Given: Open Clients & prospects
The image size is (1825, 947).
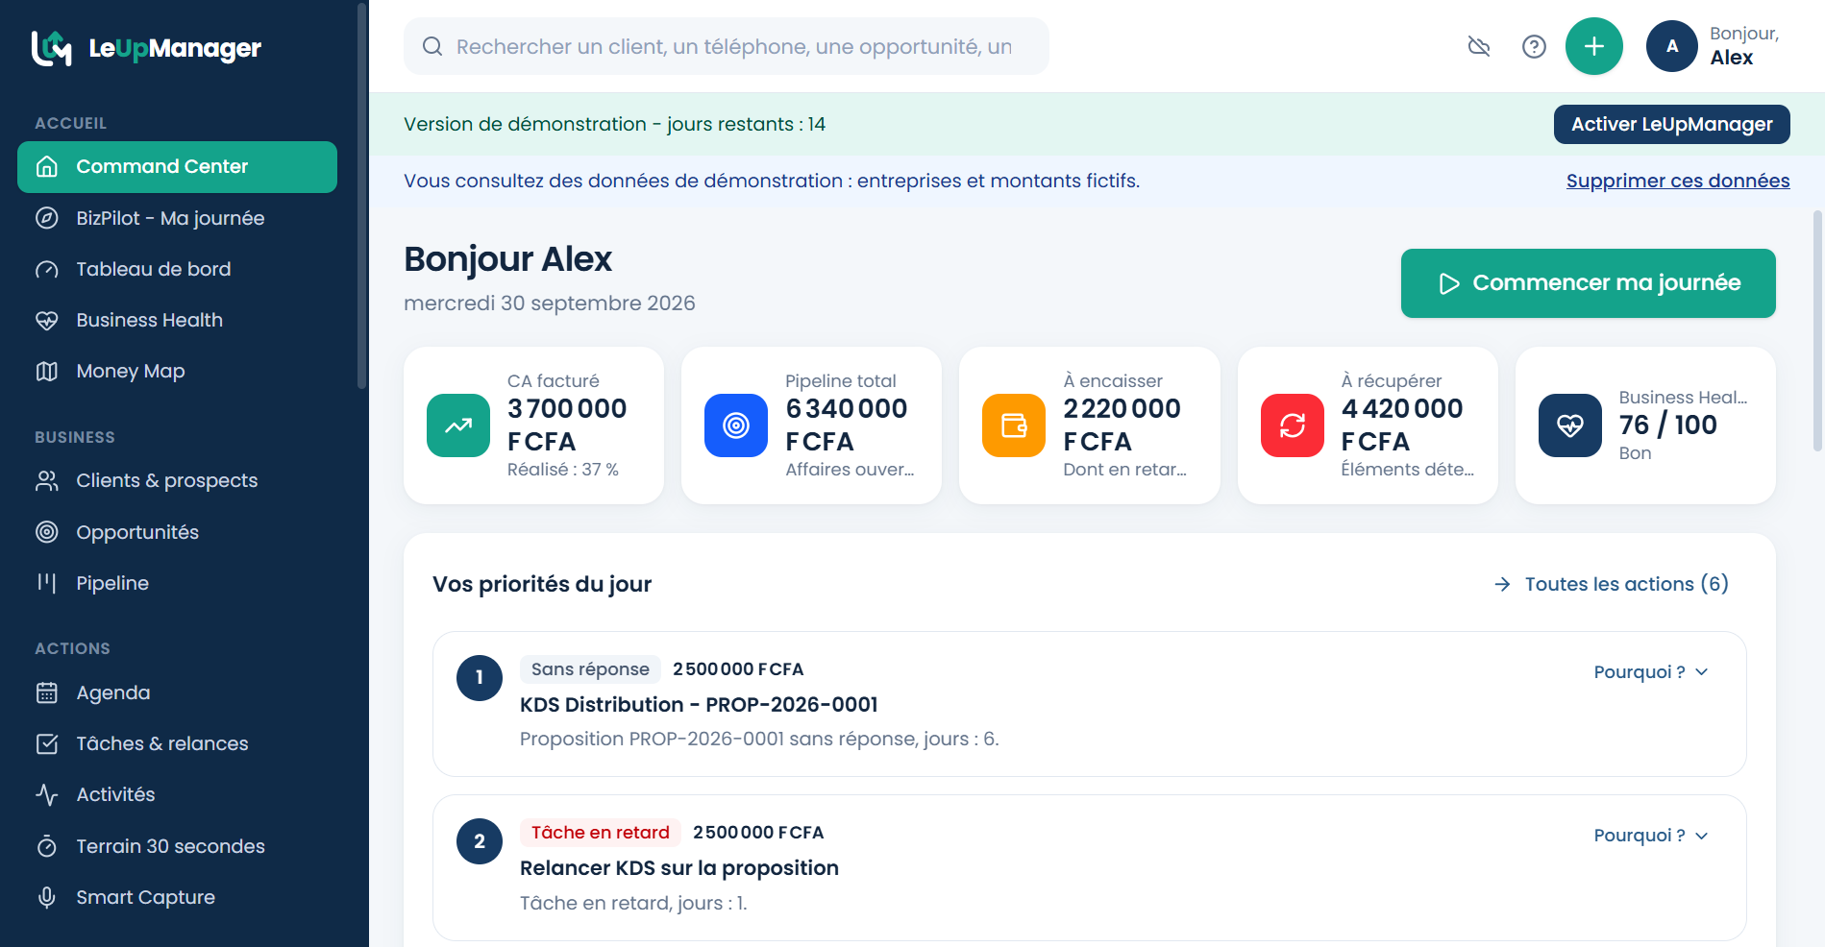Looking at the screenshot, I should pos(177,480).
